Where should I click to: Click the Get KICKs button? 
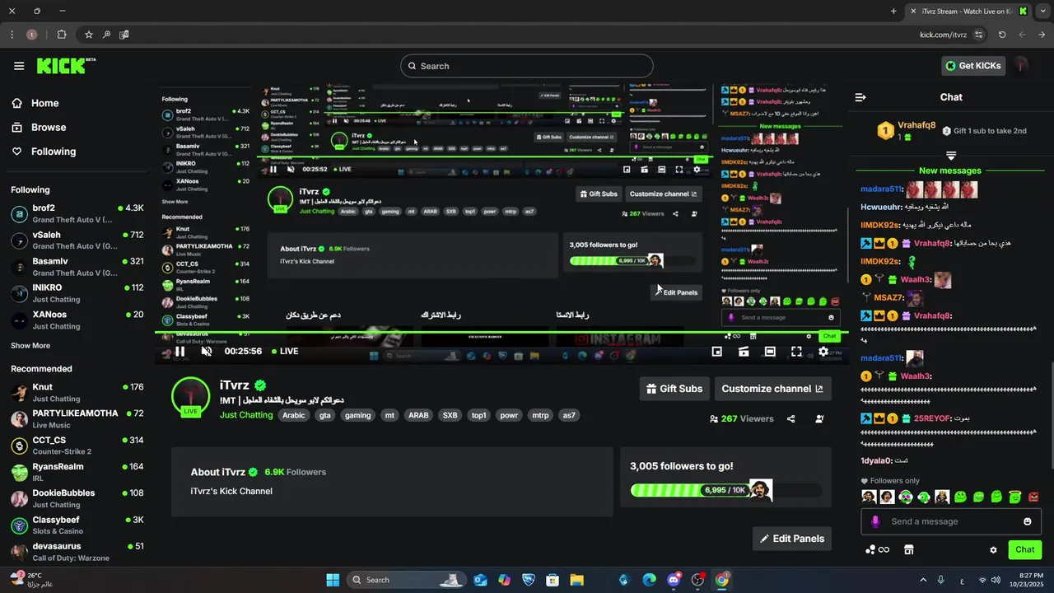click(x=973, y=66)
